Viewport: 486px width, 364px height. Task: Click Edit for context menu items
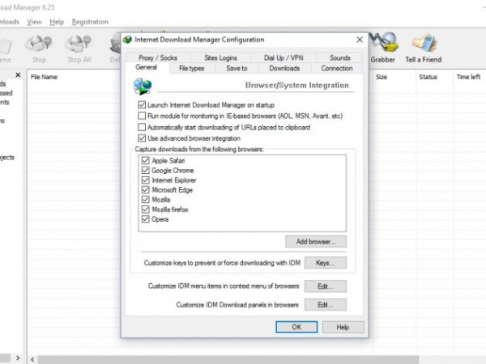tap(326, 286)
